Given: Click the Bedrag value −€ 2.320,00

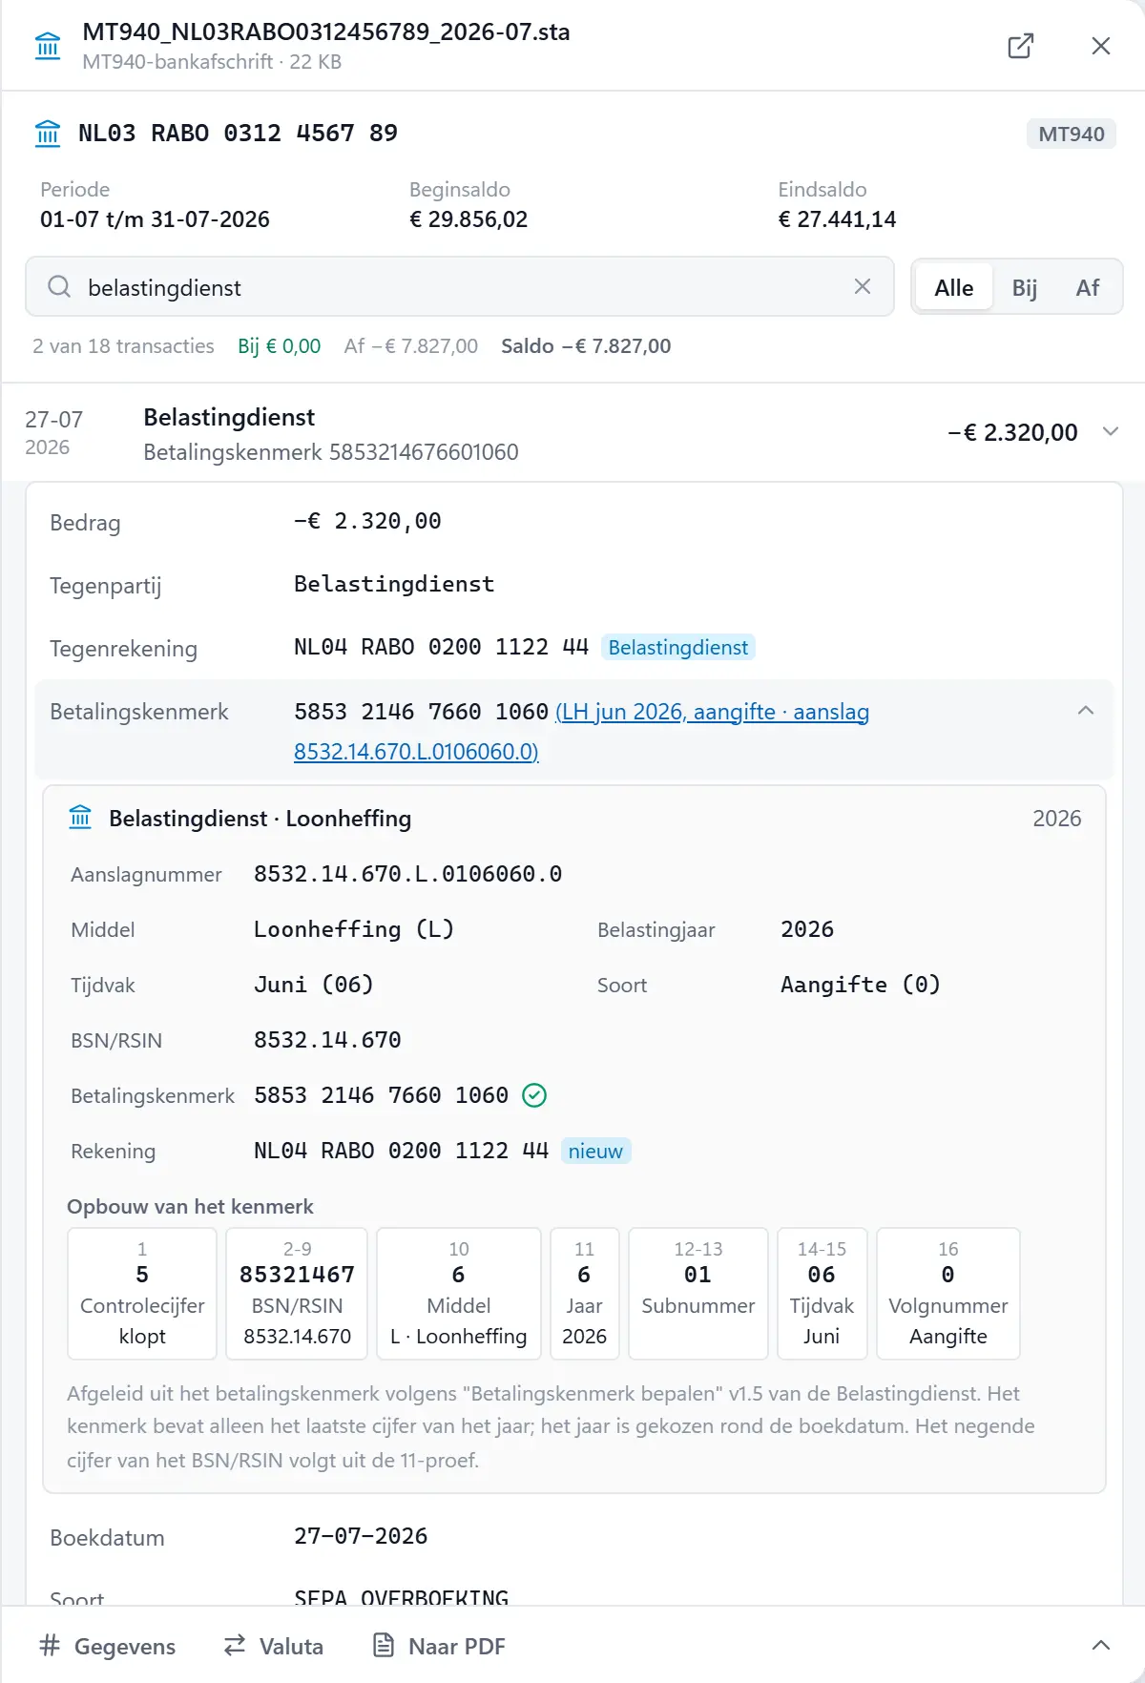Looking at the screenshot, I should click(x=367, y=521).
